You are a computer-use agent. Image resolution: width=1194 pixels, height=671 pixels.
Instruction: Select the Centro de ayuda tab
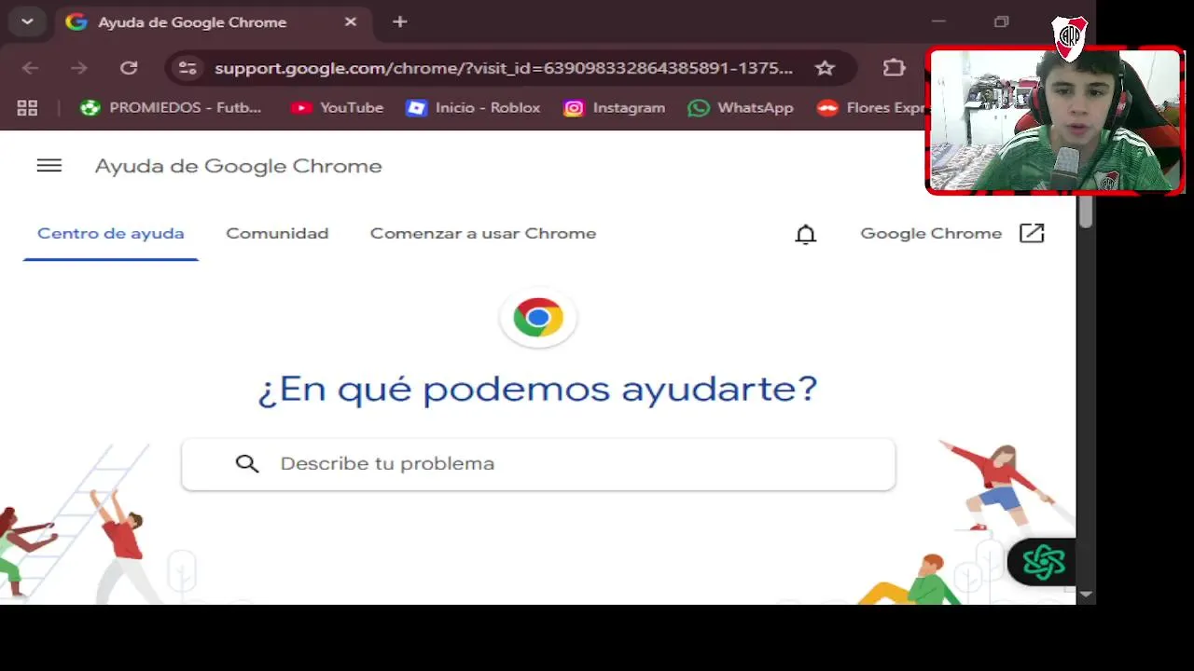(x=111, y=234)
